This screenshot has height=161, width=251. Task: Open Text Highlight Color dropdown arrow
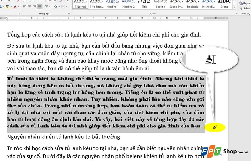click(x=11, y=7)
